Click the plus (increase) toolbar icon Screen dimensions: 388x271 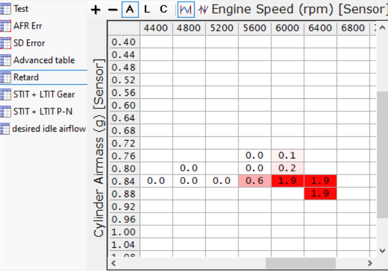tap(96, 10)
